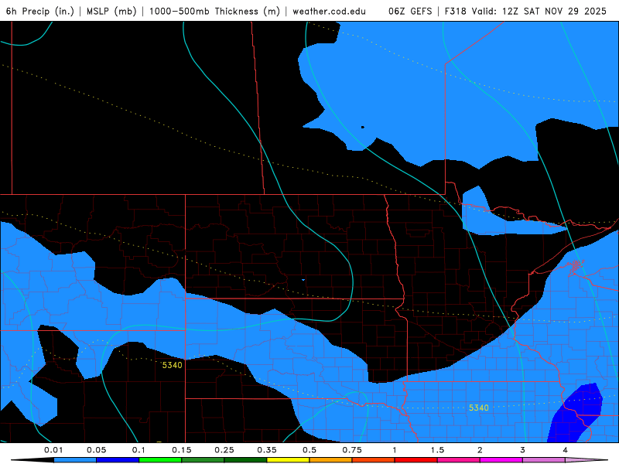Click the dark blue precipitation patch on map
619x464 pixels.
(x=576, y=414)
